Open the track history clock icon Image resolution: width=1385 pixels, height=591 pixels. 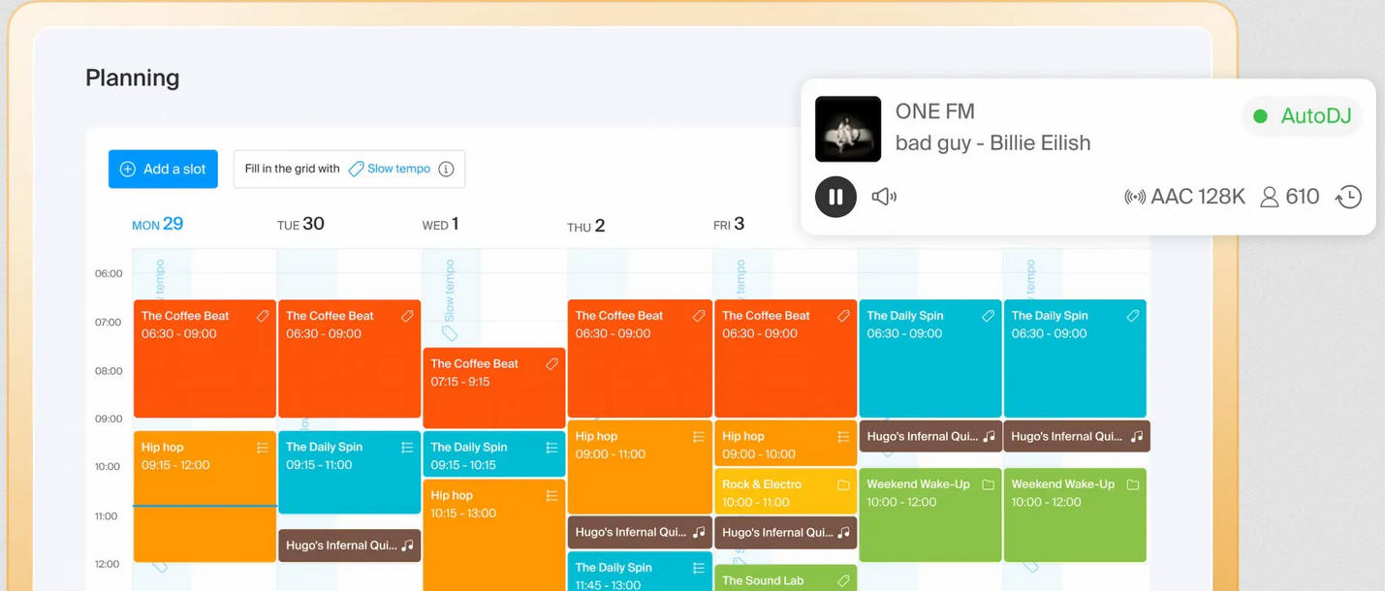1348,197
